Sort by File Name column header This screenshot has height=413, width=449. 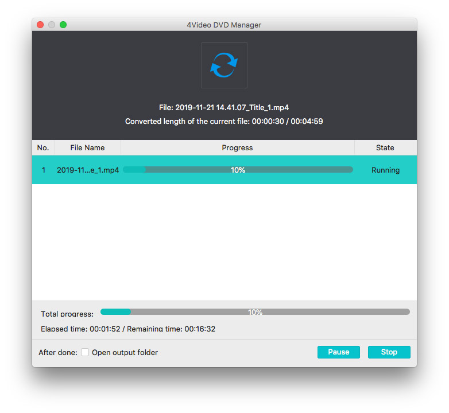[87, 147]
